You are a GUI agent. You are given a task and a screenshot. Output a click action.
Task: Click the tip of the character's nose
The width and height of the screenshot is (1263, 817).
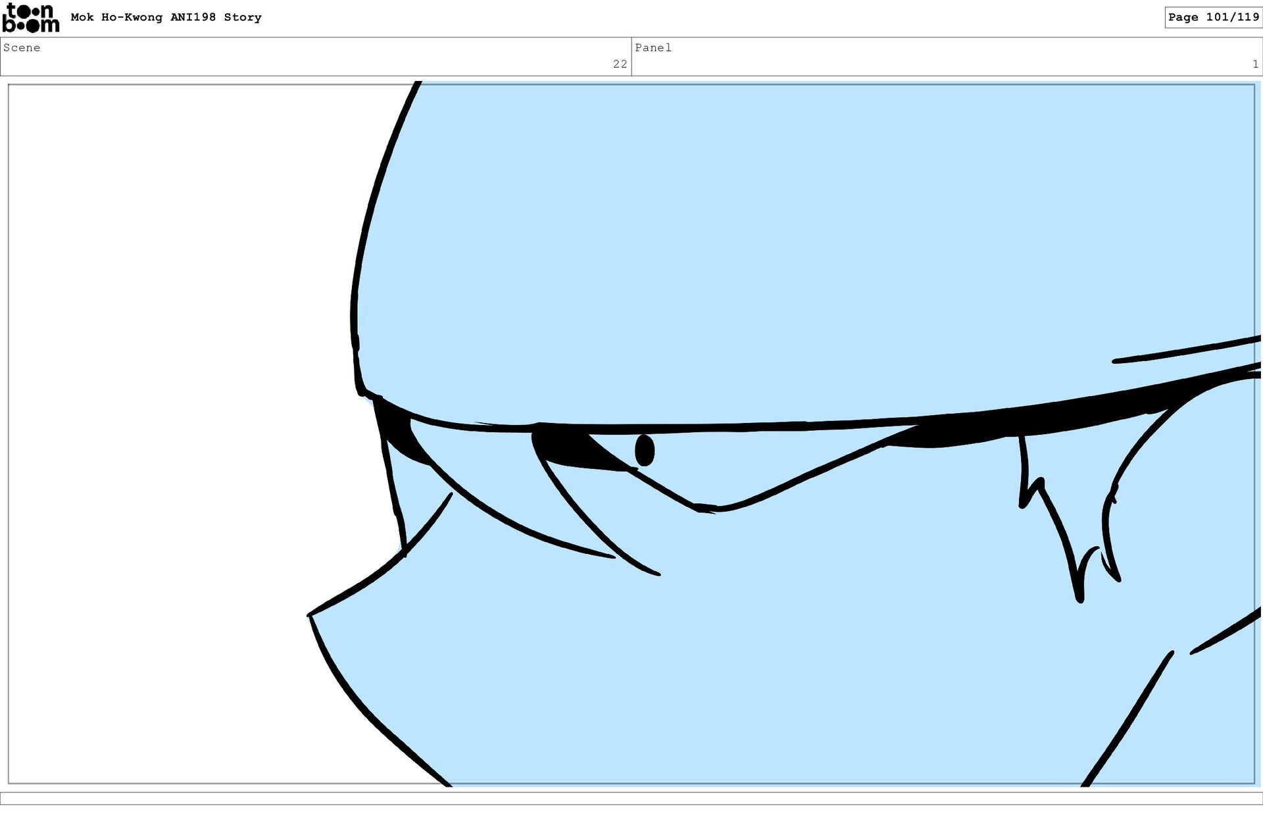(x=310, y=615)
